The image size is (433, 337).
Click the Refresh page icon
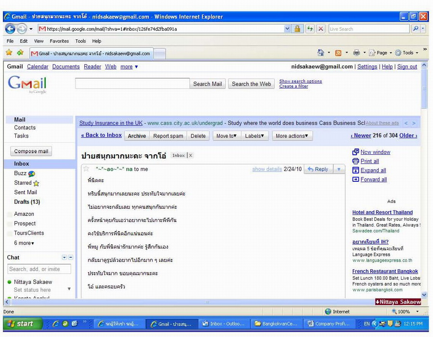tap(310, 29)
